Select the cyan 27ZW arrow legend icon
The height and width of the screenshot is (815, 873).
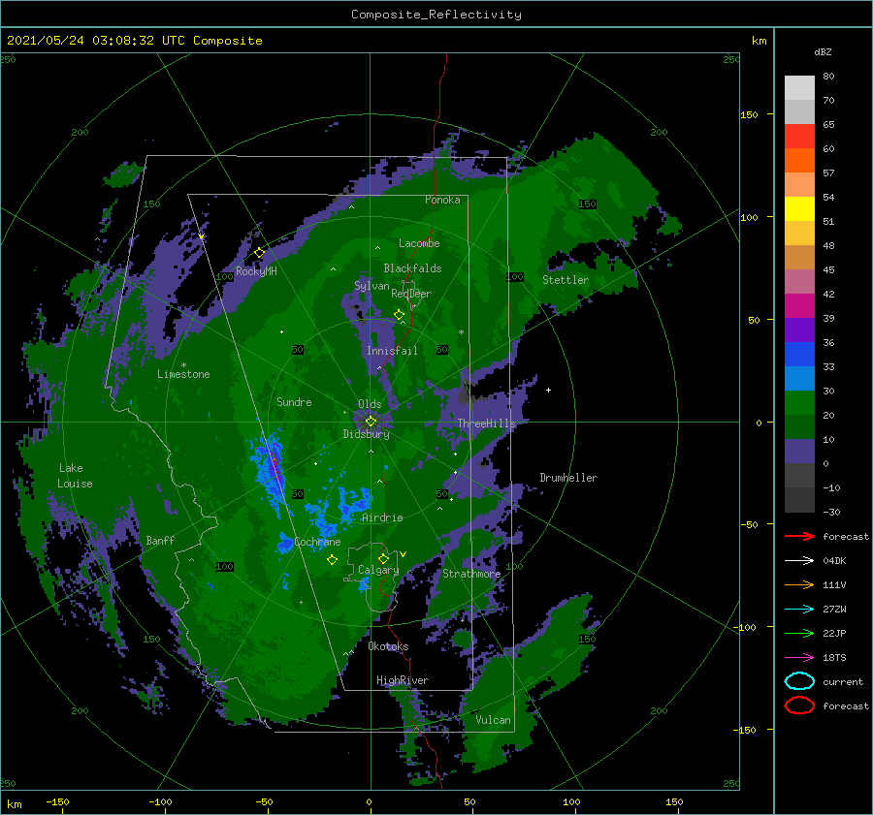(x=799, y=609)
